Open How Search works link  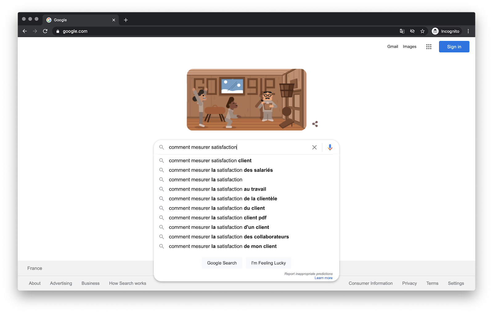tap(128, 283)
